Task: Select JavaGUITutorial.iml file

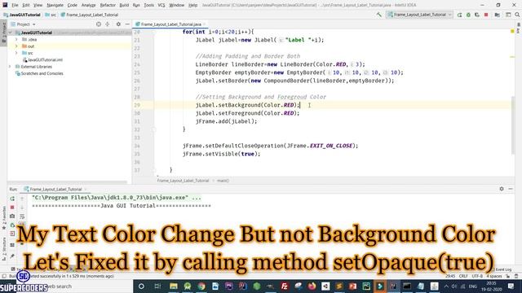Action: click(42, 59)
